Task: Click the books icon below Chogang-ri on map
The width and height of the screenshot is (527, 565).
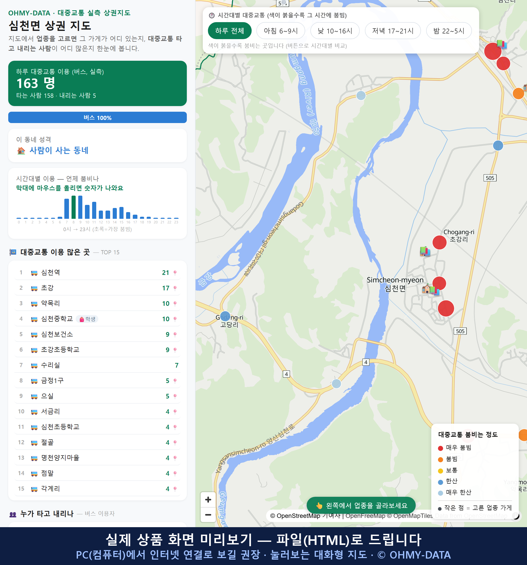Action: pos(425,251)
